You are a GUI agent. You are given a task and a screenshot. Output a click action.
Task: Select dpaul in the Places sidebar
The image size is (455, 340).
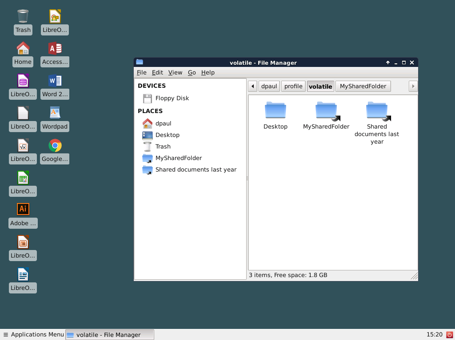pos(163,123)
